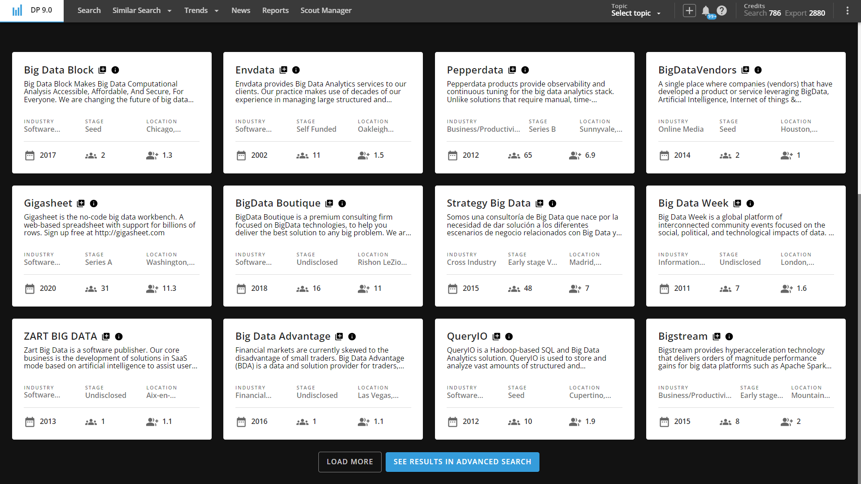Open the Pepperdata company title
861x484 pixels.
475,70
